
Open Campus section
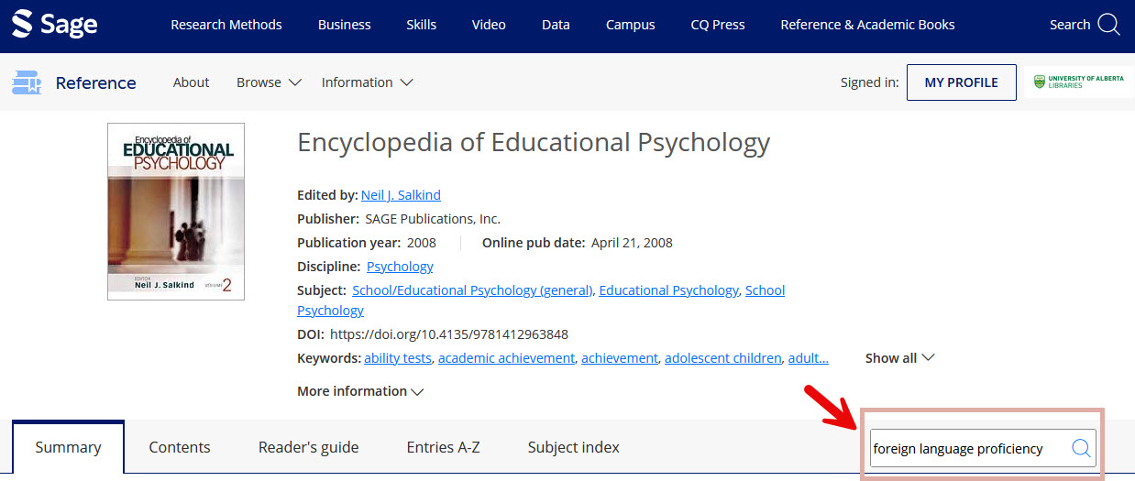coord(631,25)
